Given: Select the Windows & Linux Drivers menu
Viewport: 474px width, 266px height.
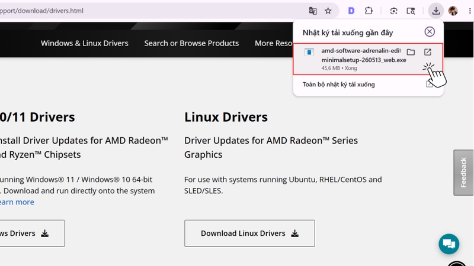Looking at the screenshot, I should point(85,43).
